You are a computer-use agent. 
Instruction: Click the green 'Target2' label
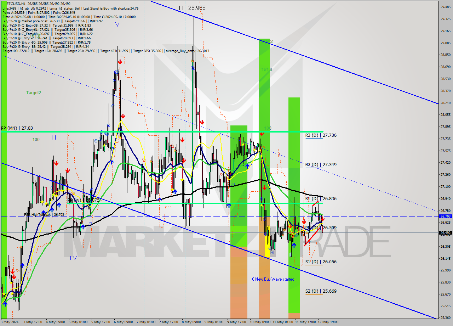(34, 92)
